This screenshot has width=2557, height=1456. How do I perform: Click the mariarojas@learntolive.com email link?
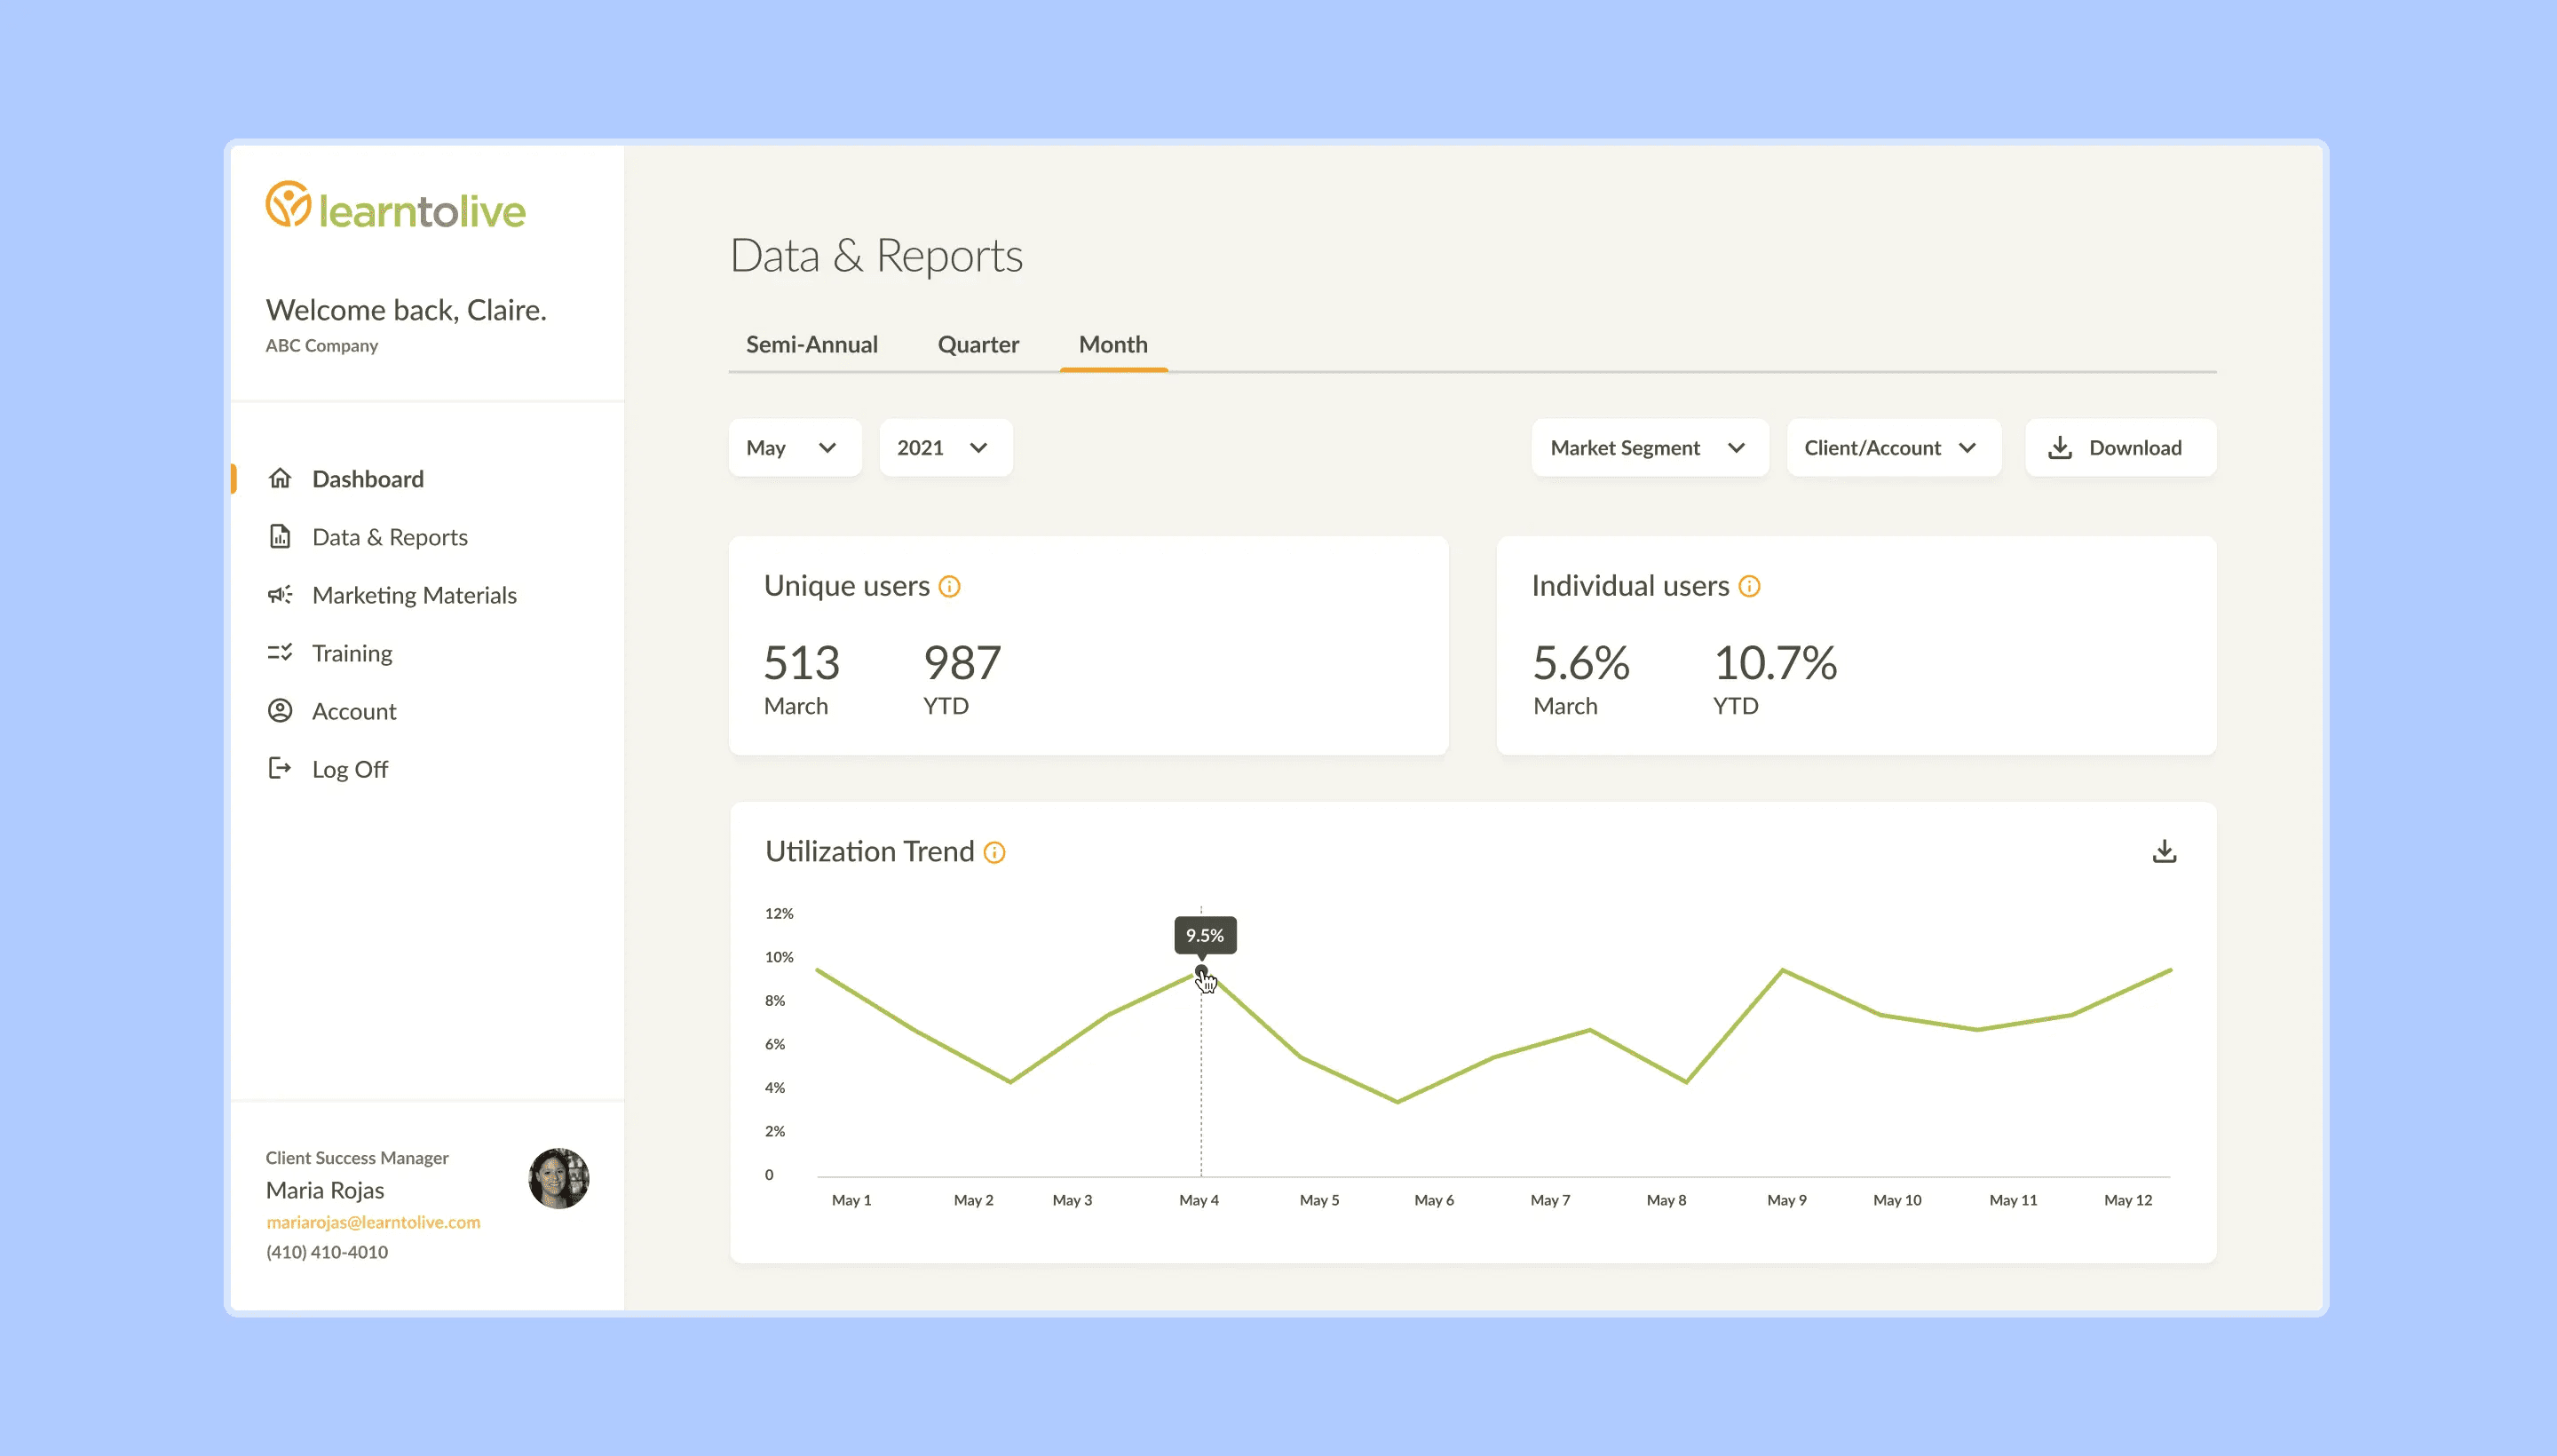coord(373,1222)
